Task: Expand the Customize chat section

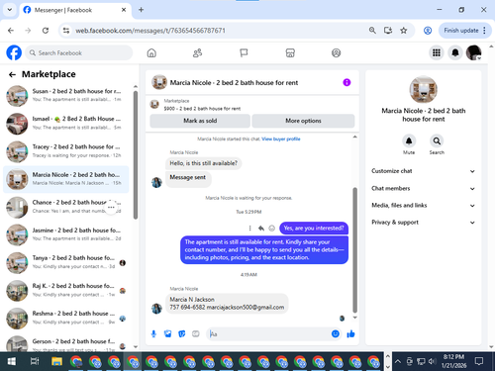Action: pos(423,171)
